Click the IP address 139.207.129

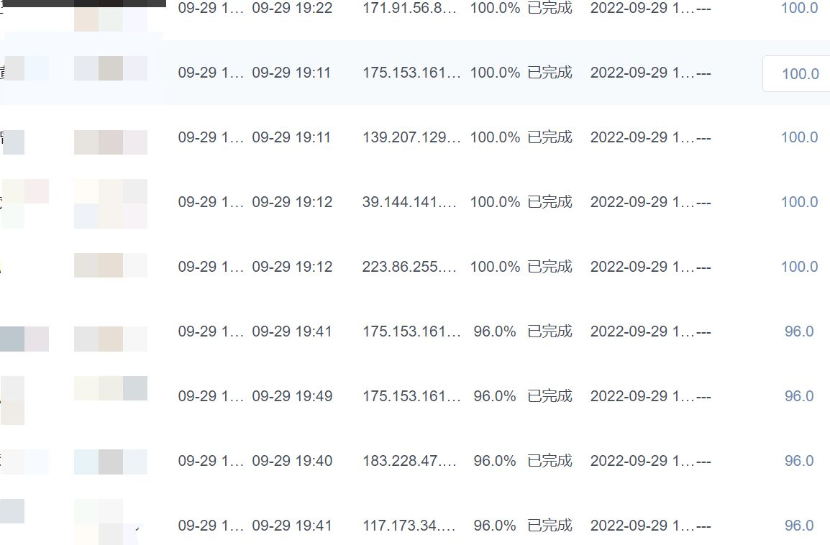click(411, 137)
